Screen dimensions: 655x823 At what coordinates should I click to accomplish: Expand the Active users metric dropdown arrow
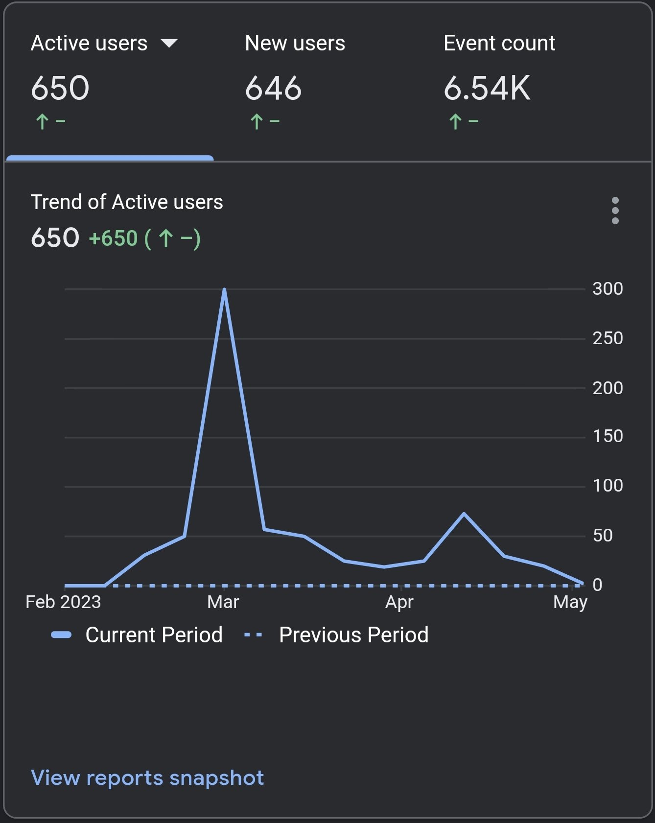pos(169,44)
